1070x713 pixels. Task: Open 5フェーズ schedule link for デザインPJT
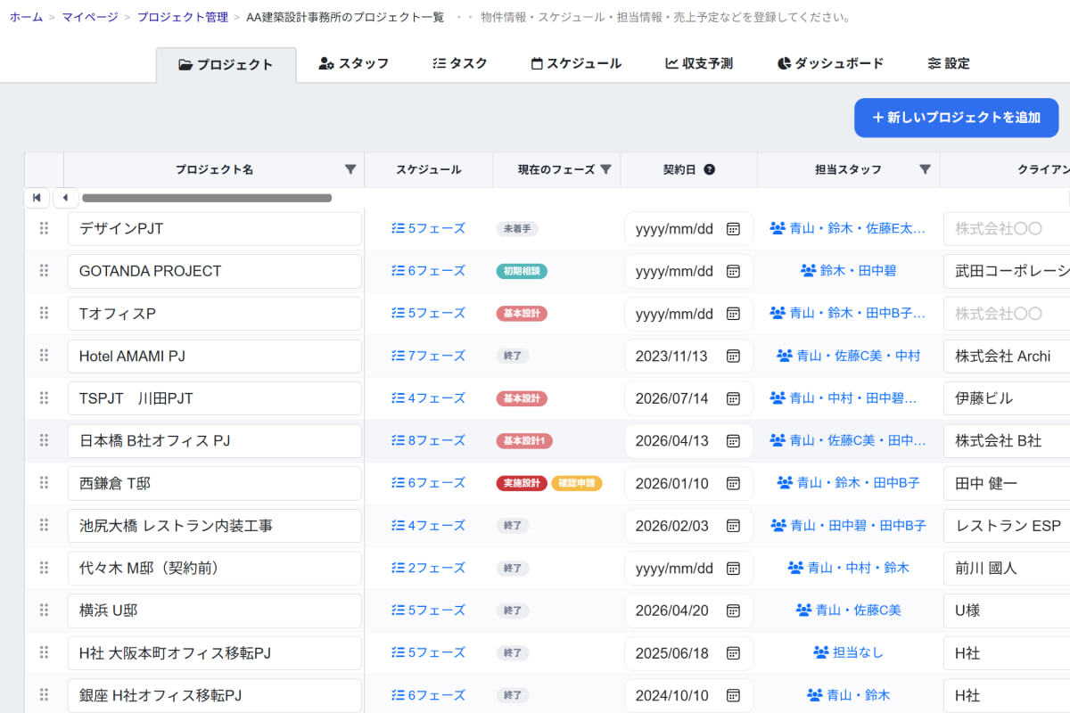click(x=428, y=229)
